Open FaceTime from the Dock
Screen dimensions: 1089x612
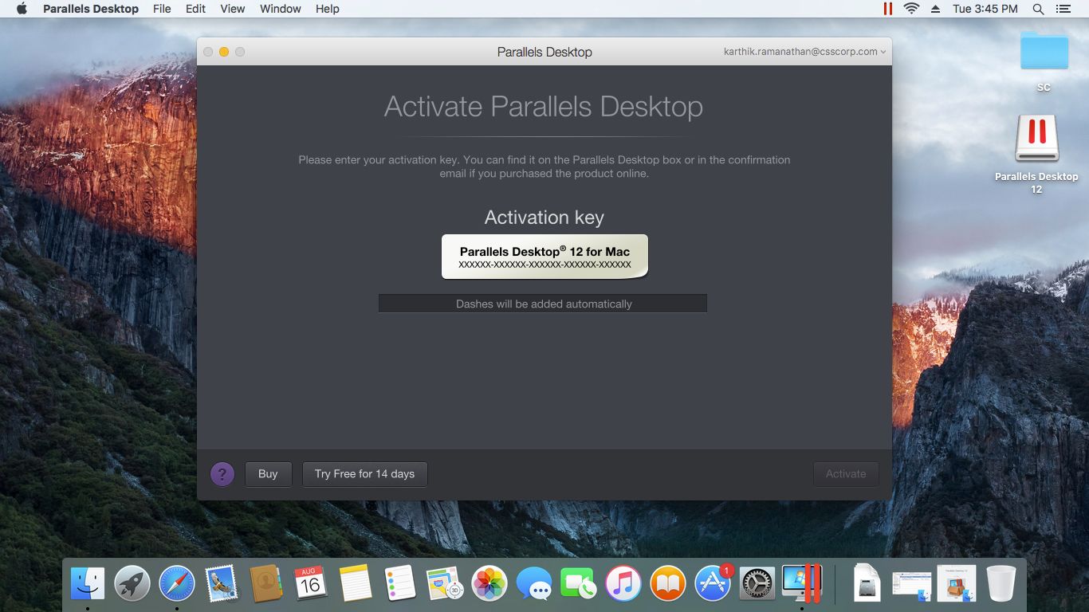coord(579,584)
